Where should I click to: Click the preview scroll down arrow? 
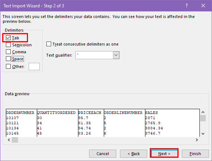click(203, 134)
